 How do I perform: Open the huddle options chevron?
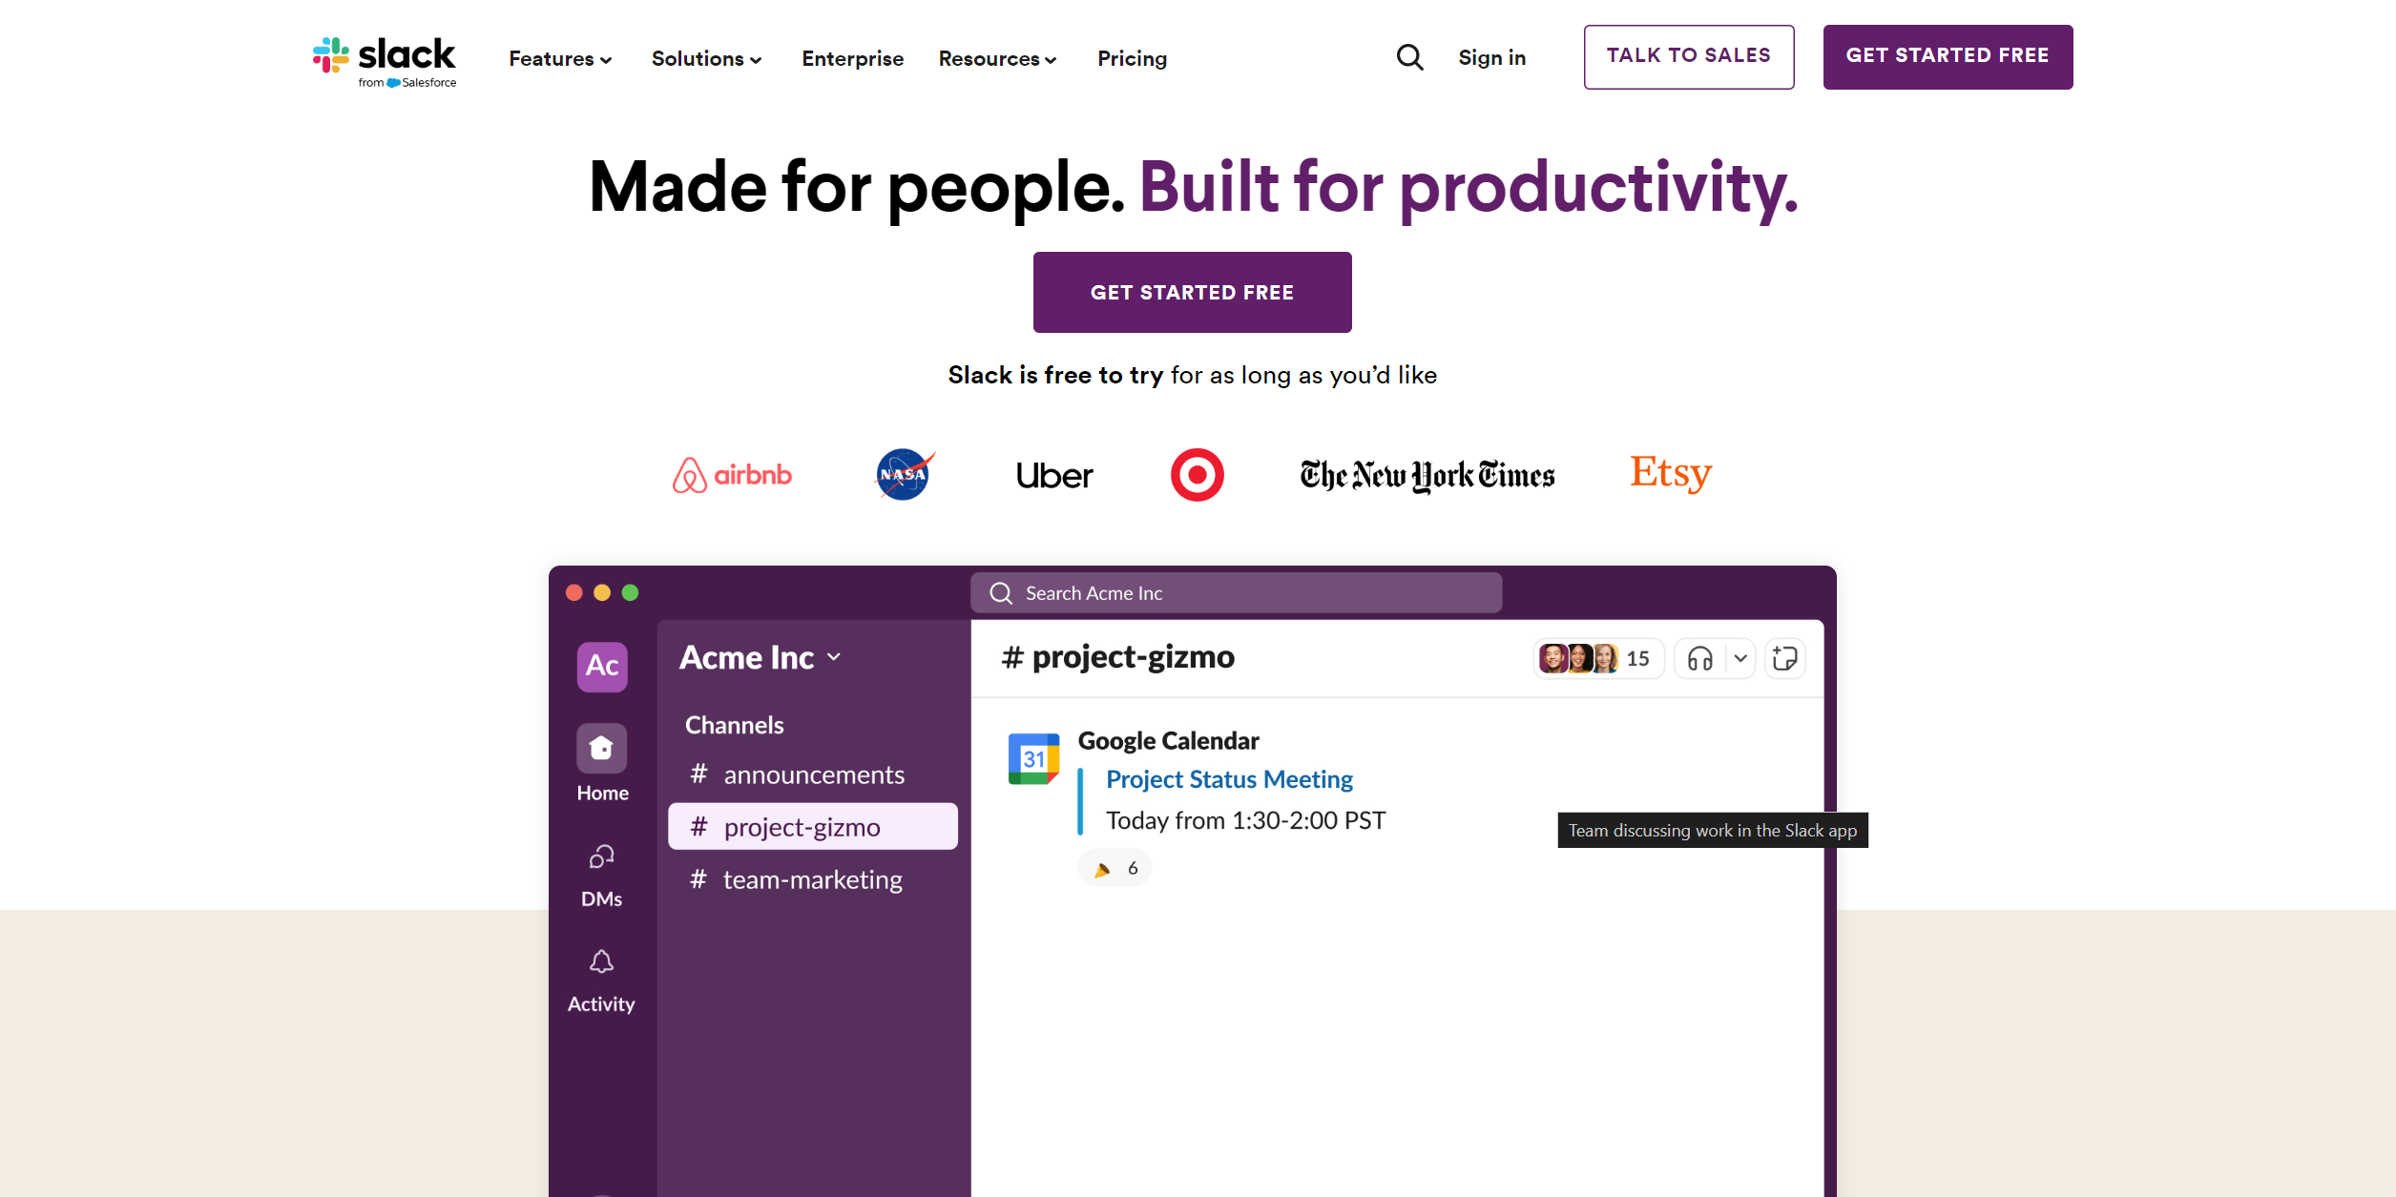tap(1740, 658)
